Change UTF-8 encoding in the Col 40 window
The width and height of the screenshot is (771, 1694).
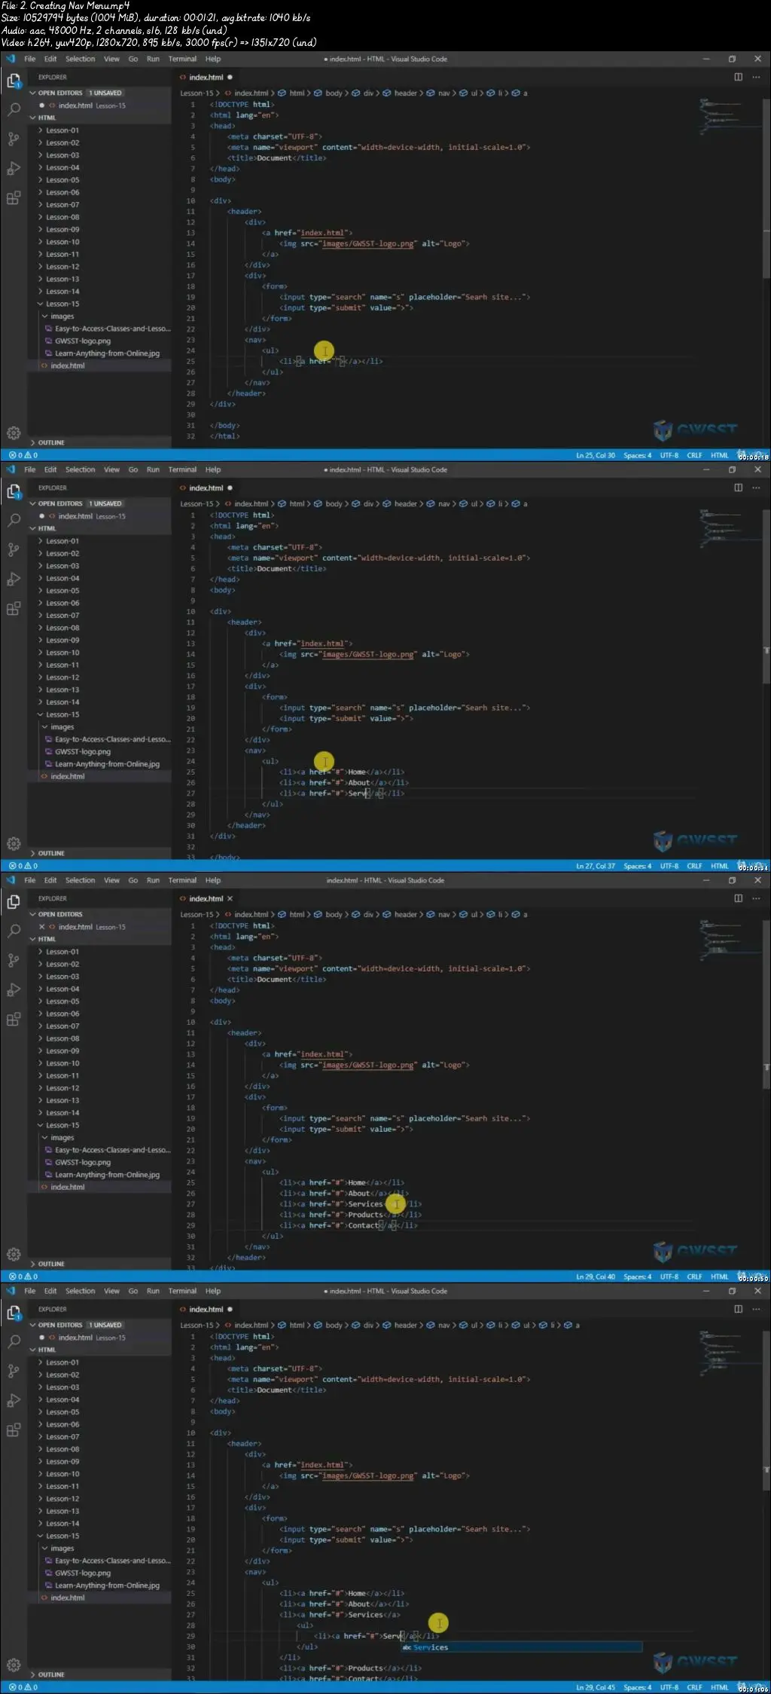669,1277
